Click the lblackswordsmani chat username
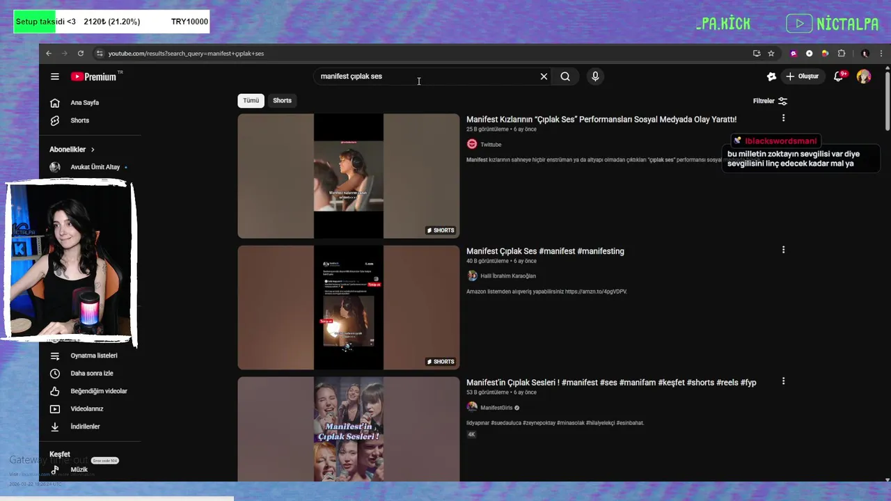The image size is (891, 501). coord(780,141)
